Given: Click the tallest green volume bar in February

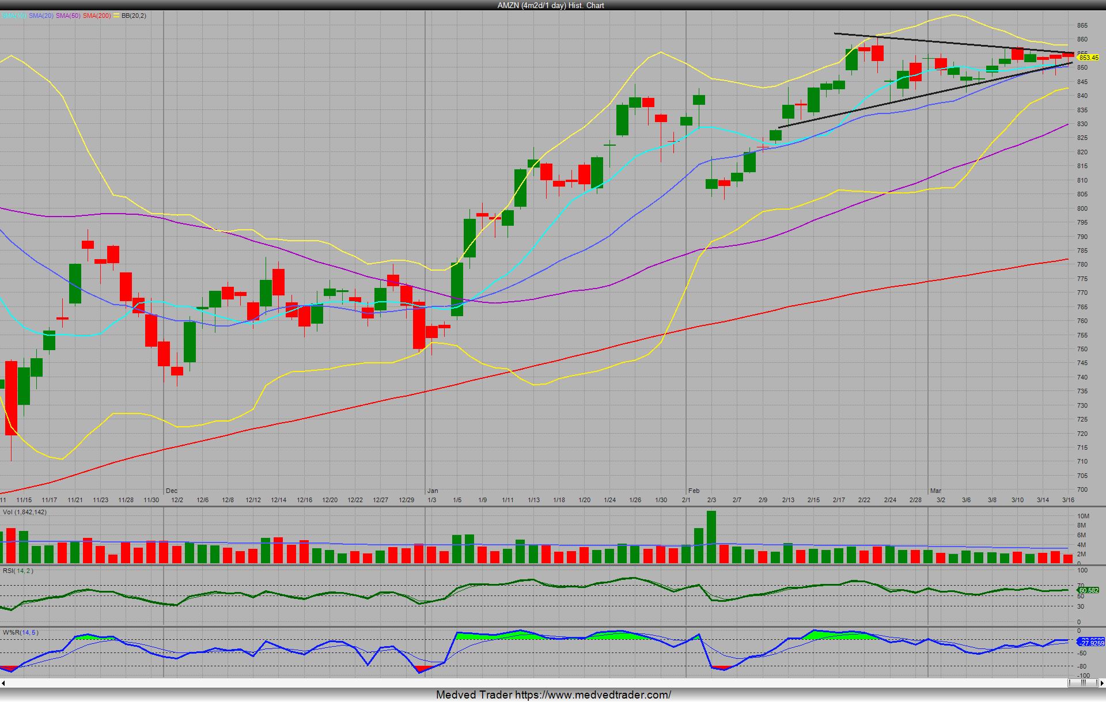Looking at the screenshot, I should (x=711, y=537).
